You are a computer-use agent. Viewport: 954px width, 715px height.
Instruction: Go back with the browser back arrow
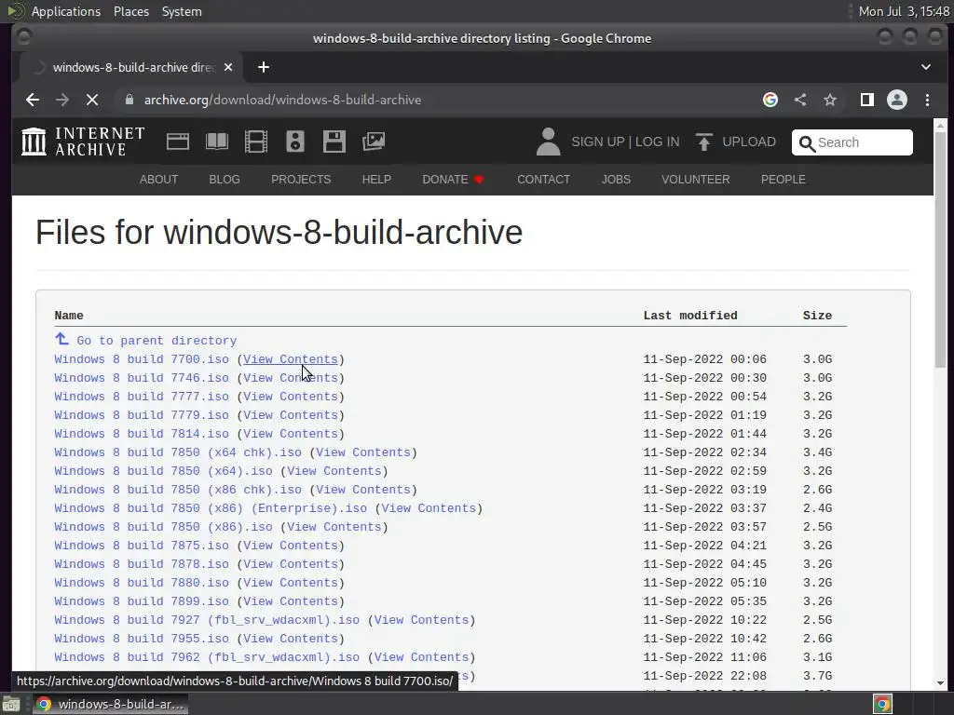tap(33, 100)
